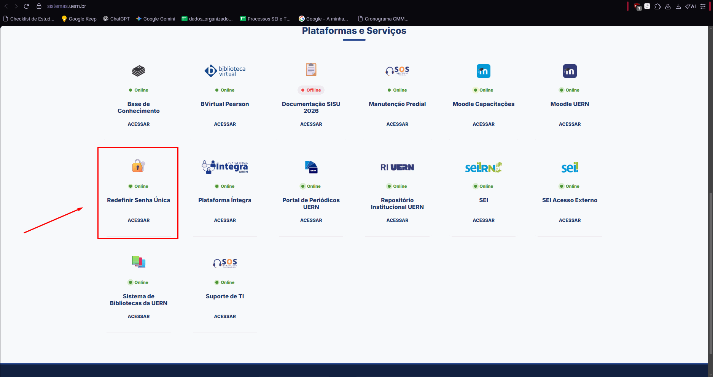This screenshot has width=713, height=377.
Task: Click the Portal de Periódicos UERN title
Action: tap(311, 204)
